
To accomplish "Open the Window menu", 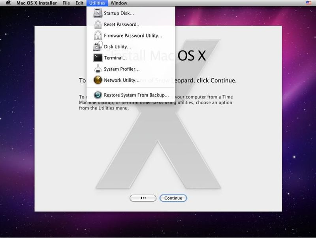I will [x=119, y=3].
